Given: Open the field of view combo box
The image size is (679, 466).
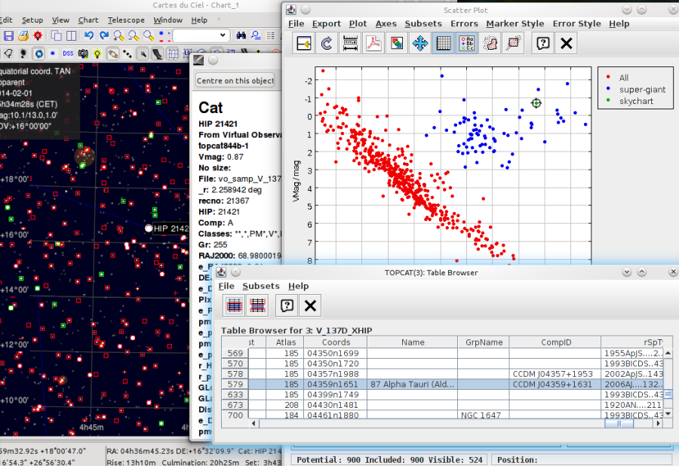Looking at the screenshot, I should pos(201,35).
